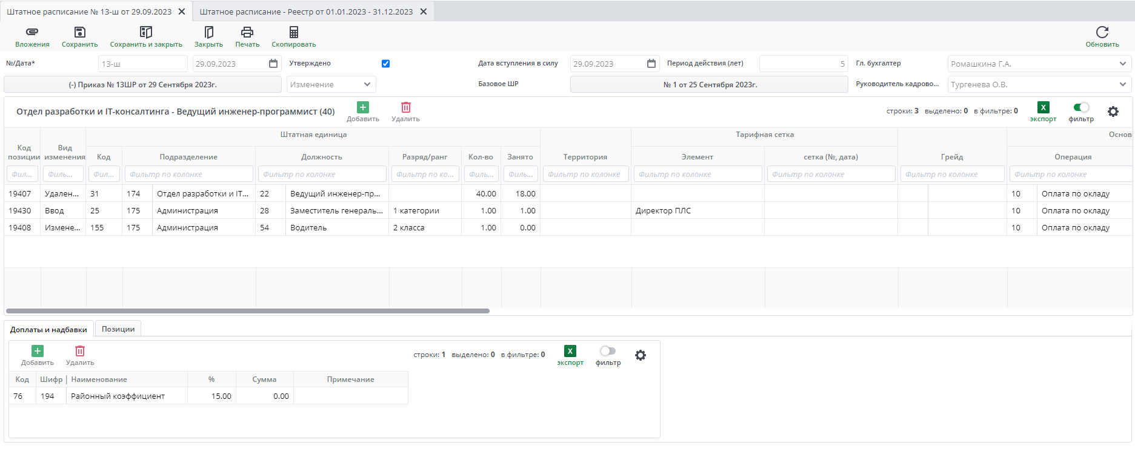1135x471 pixels.
Task: Open calendar for Дата вступления в силу
Action: [651, 64]
